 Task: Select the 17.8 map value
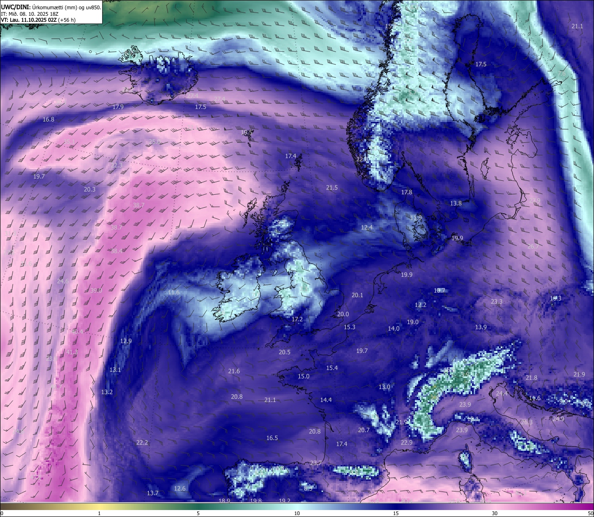(x=407, y=192)
